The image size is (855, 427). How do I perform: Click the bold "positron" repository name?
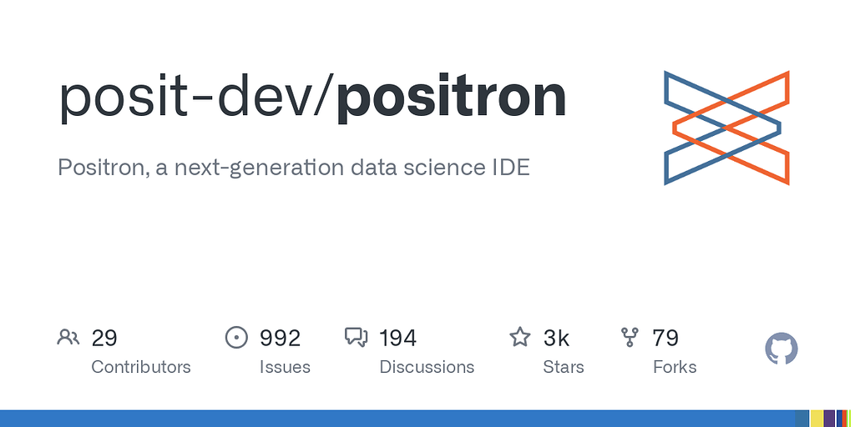click(452, 100)
